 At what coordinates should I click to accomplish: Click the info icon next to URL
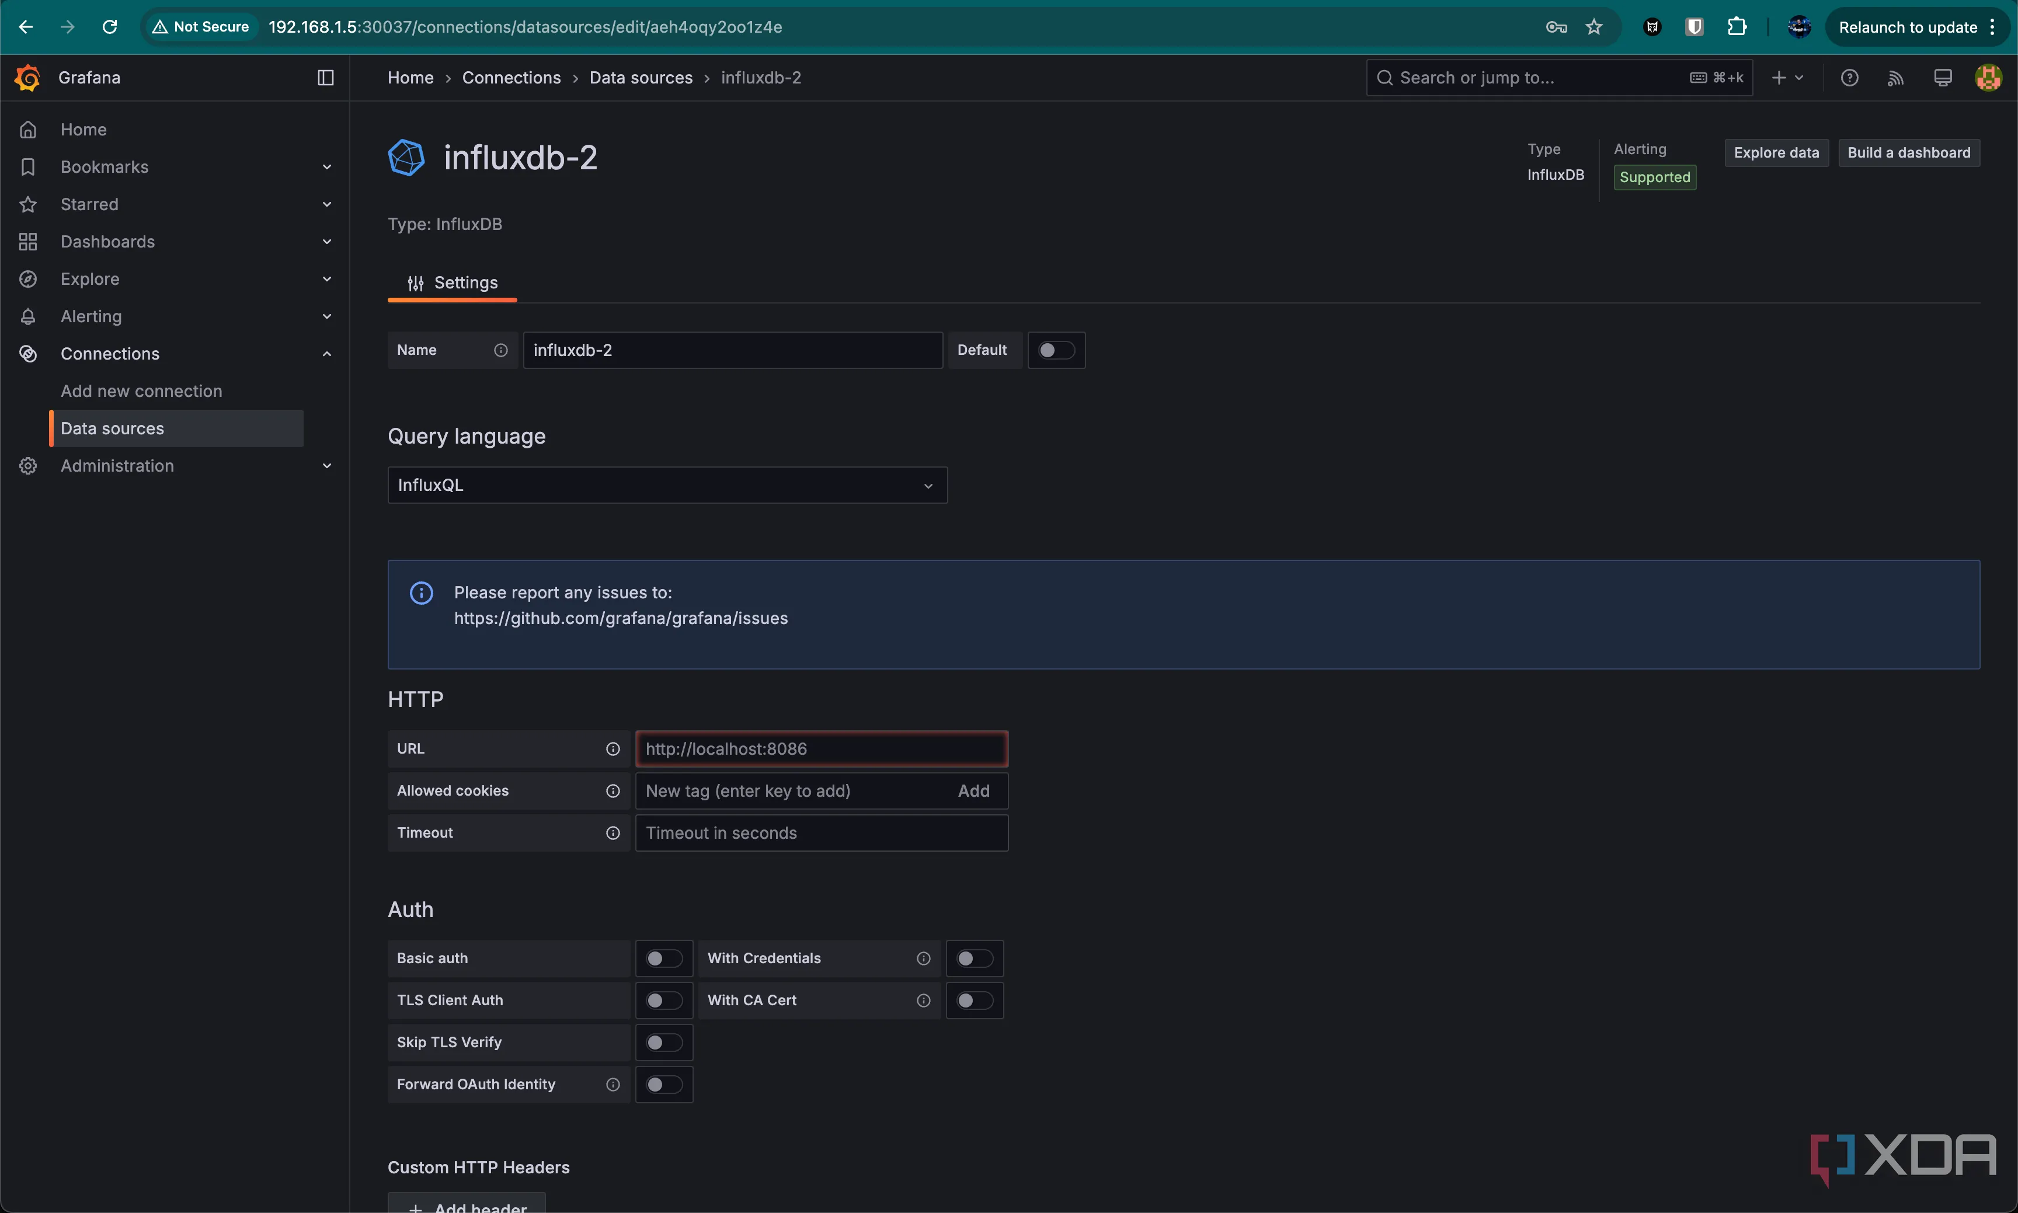pos(613,749)
